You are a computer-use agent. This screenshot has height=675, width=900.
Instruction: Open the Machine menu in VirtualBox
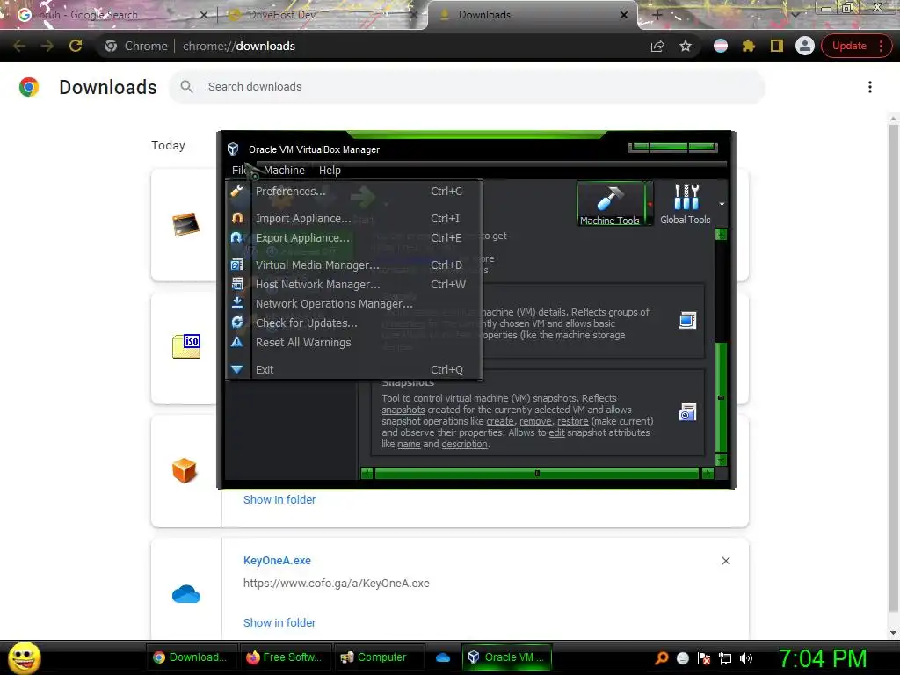[284, 170]
